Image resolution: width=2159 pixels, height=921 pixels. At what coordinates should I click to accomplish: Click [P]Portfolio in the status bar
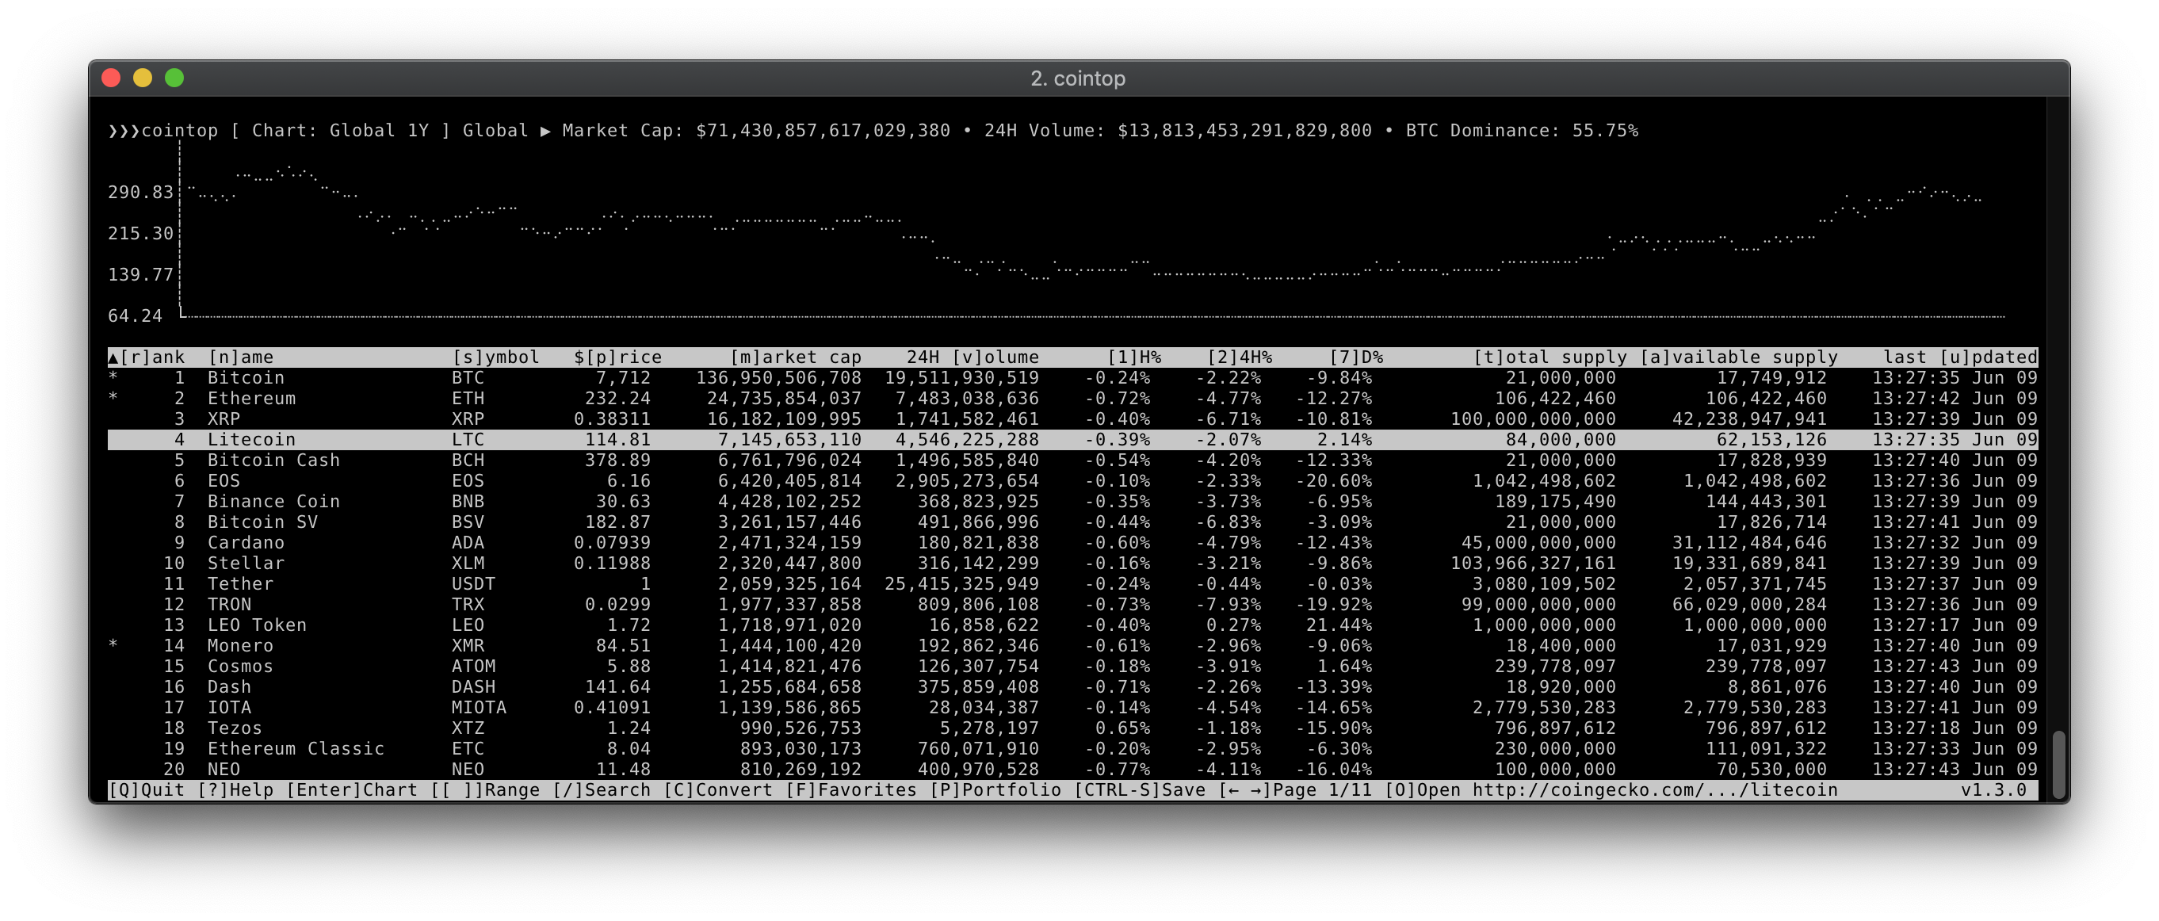(x=995, y=790)
